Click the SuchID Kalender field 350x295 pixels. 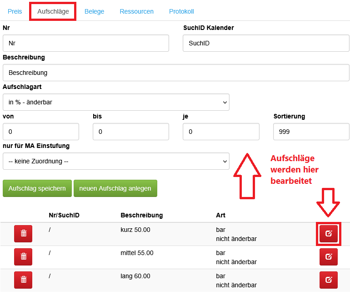click(x=266, y=43)
